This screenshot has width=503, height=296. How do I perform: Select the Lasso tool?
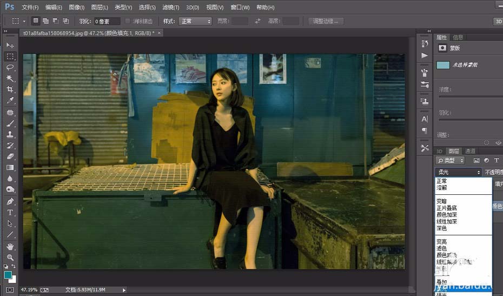click(10, 68)
